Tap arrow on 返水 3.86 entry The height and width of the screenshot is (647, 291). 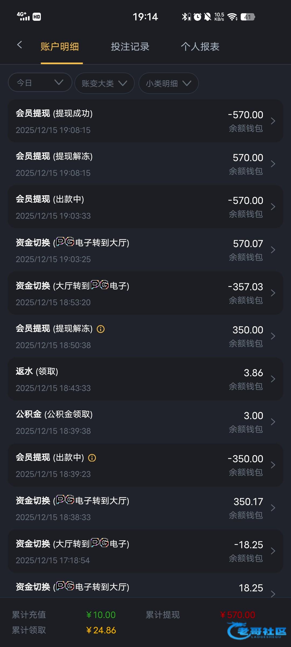273,379
